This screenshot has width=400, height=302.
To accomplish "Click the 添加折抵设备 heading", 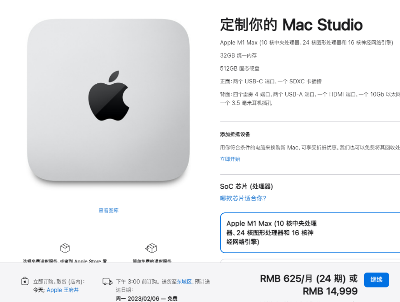I will (235, 134).
